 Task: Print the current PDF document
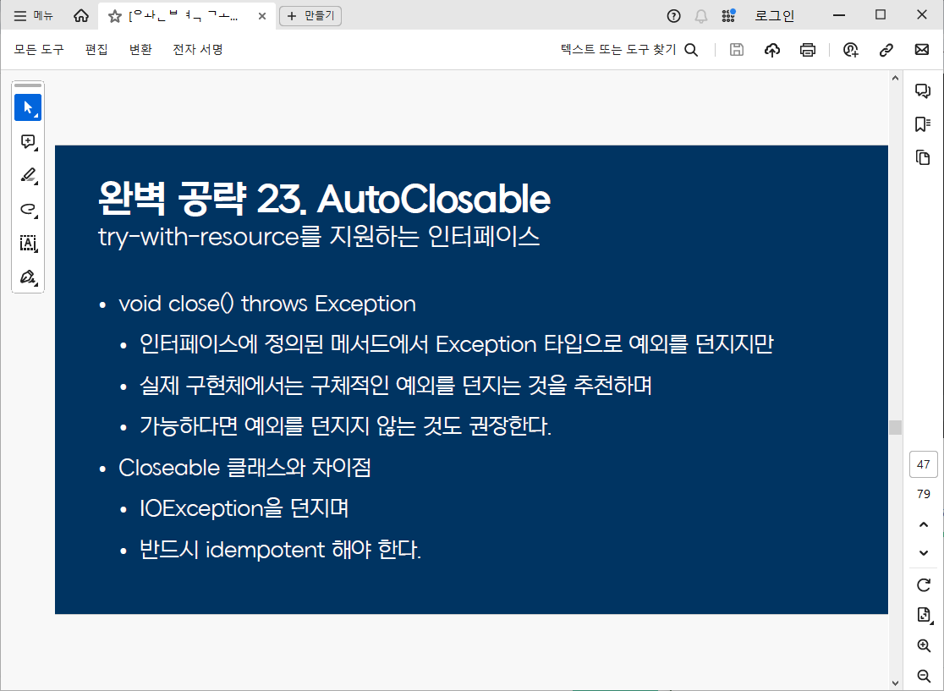pos(808,50)
